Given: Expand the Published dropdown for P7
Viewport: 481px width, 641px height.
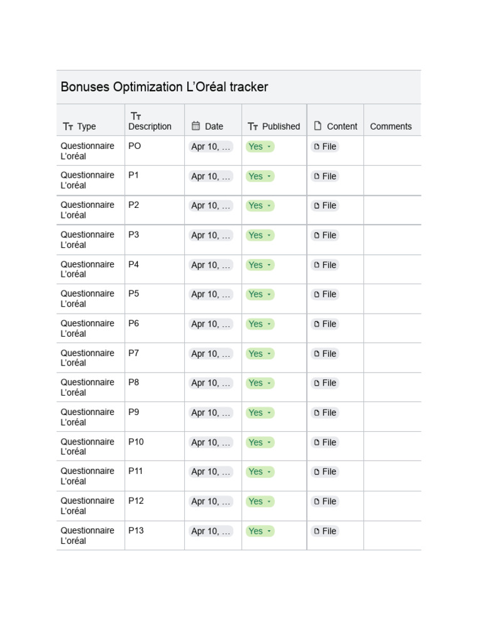Looking at the screenshot, I should (x=260, y=354).
